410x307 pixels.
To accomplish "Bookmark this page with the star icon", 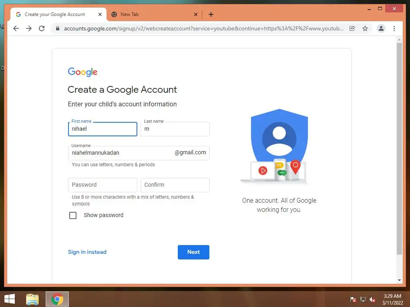I will tap(365, 28).
